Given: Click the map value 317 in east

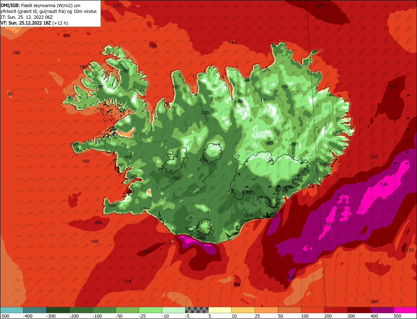Looking at the screenshot, I should (x=393, y=87).
